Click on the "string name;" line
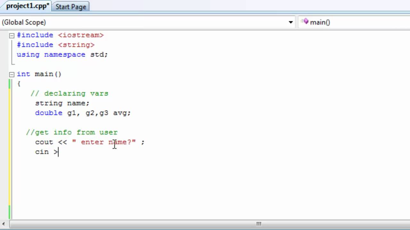Screen dimensions: 410x230 (62, 103)
